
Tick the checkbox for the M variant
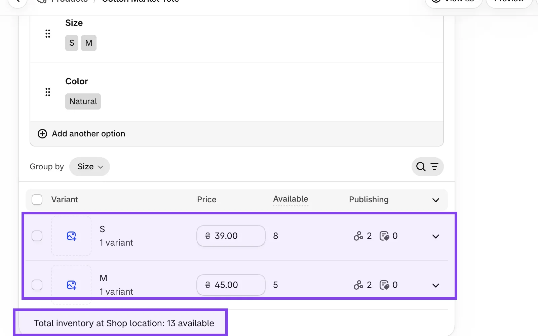pos(37,285)
